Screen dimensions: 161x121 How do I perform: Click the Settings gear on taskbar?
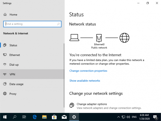(x=74, y=117)
